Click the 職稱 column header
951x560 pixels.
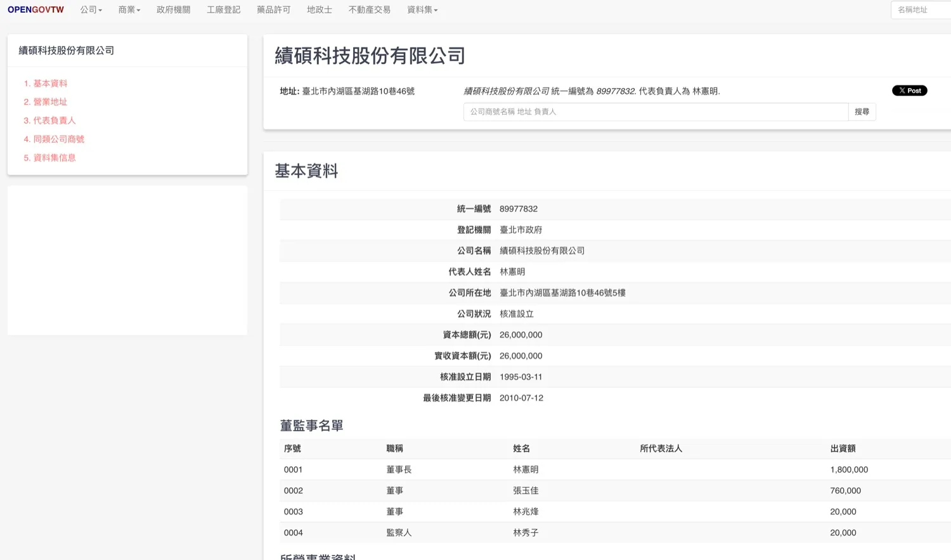(x=394, y=448)
